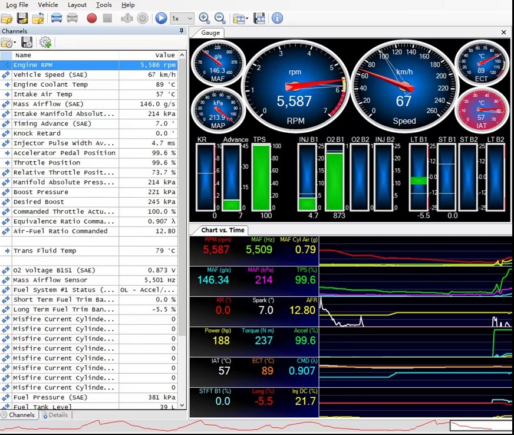Viewport: 514px width, 435px height.
Task: Click icon beside Throttle Position row
Action: [6, 163]
